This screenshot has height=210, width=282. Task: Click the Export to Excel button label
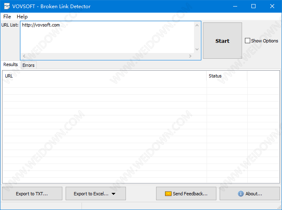point(91,194)
